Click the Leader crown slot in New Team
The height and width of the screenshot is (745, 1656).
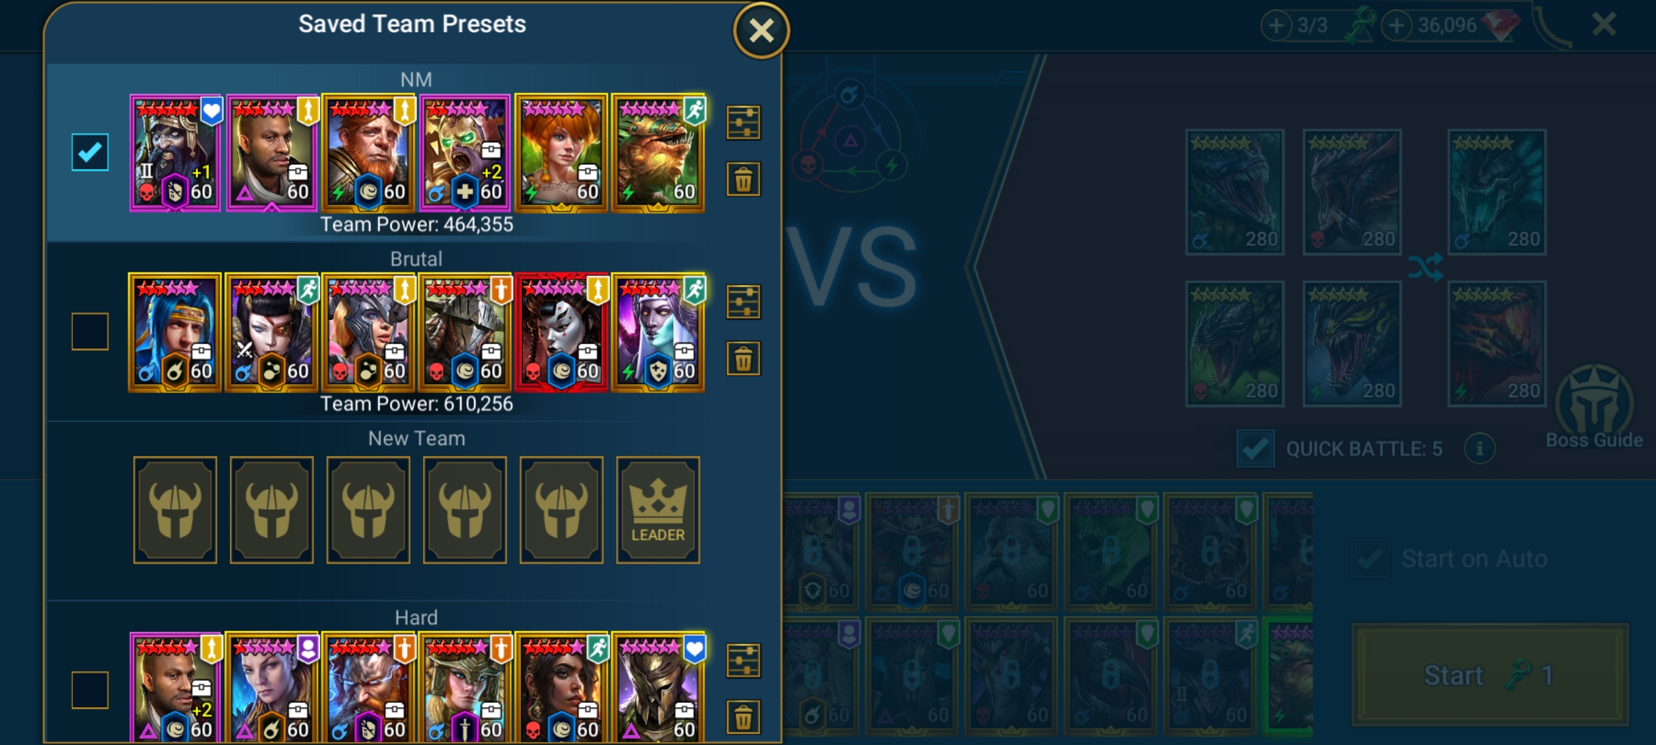[x=658, y=510]
